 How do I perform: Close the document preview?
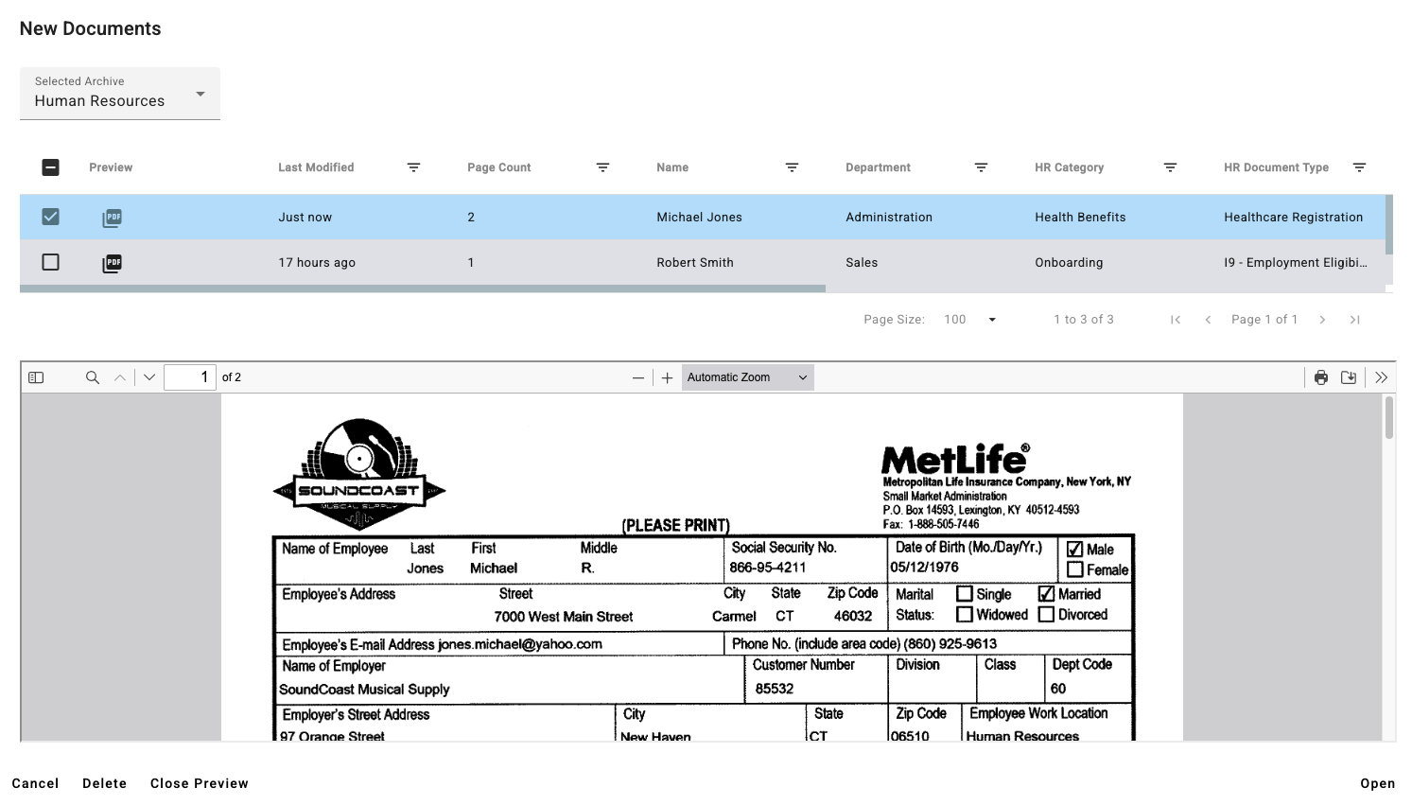coord(199,783)
